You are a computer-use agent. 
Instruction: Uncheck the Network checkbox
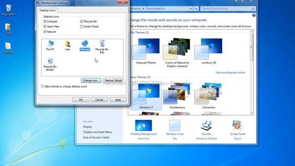[45, 32]
